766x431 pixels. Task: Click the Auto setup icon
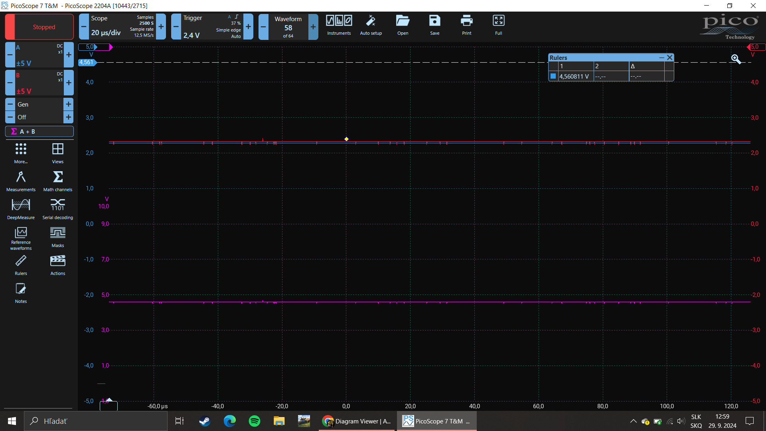[371, 26]
